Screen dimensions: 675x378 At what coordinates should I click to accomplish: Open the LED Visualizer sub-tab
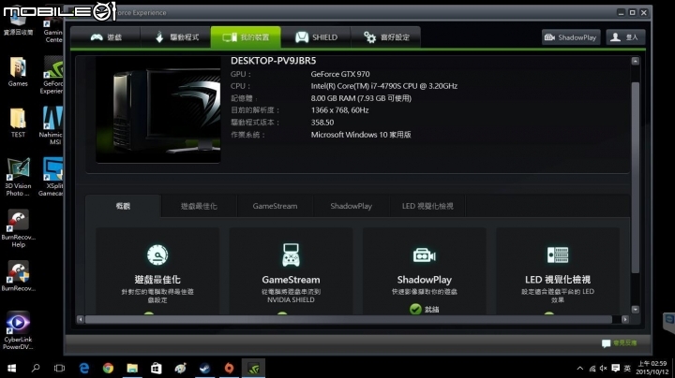pos(427,206)
